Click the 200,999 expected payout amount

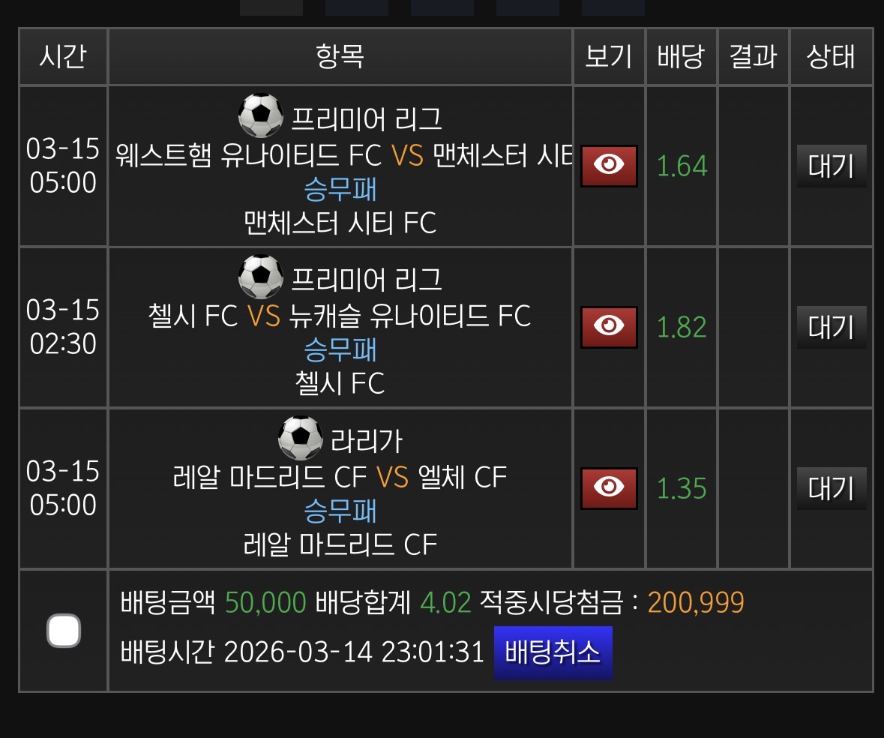pos(696,602)
